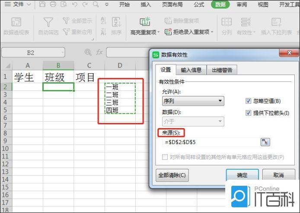The width and height of the screenshot is (300, 213).
Task: Open the 出错警告 tab in dialog
Action: 222,70
